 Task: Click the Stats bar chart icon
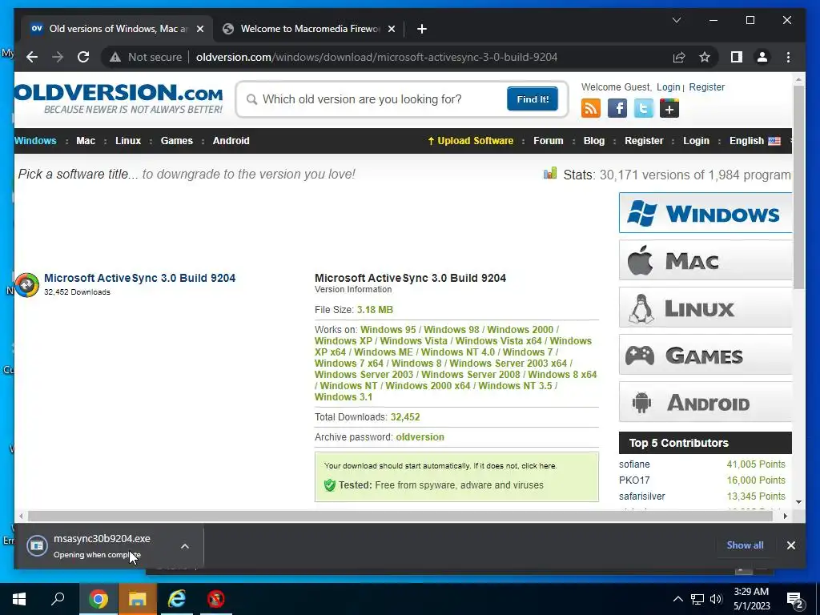click(x=550, y=173)
